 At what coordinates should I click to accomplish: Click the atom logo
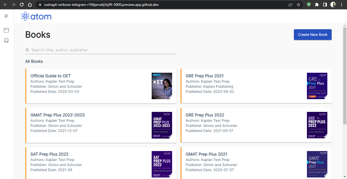pos(36,17)
